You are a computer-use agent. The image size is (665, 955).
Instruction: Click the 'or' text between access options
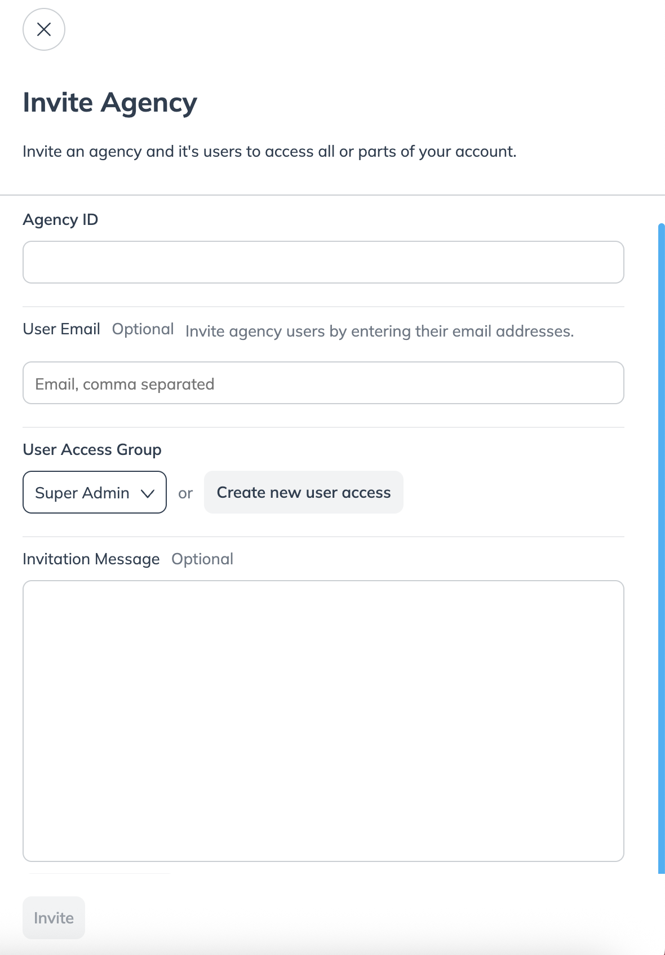click(x=185, y=493)
